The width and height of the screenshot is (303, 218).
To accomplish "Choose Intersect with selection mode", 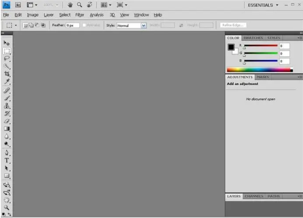I will pyautogui.click(x=43, y=25).
